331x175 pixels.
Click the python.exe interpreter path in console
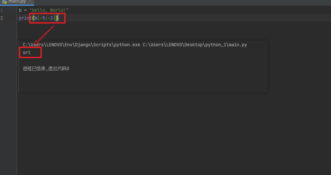click(81, 45)
